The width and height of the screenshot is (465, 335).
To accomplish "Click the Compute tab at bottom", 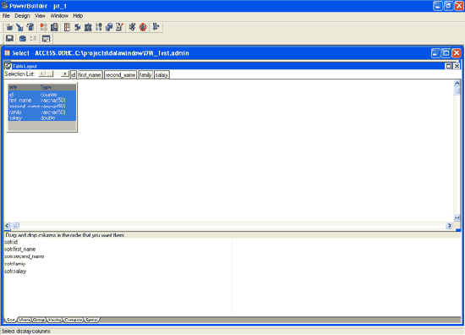I will pyautogui.click(x=74, y=320).
